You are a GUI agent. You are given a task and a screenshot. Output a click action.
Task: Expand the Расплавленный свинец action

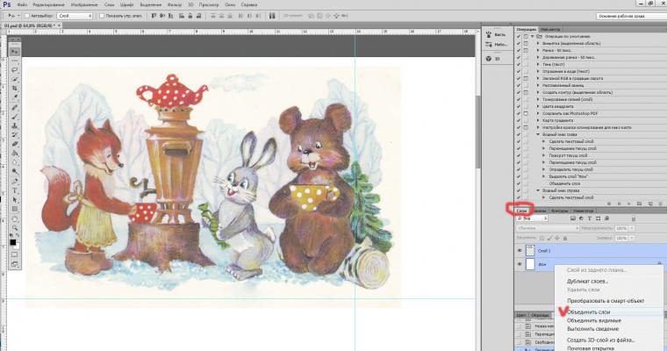point(538,85)
